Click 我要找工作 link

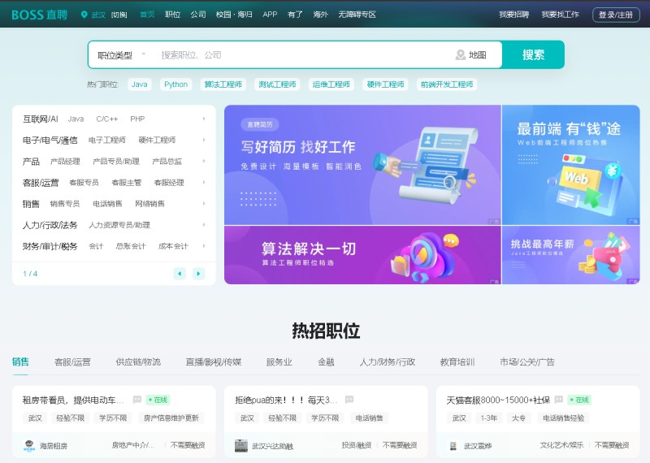(560, 15)
